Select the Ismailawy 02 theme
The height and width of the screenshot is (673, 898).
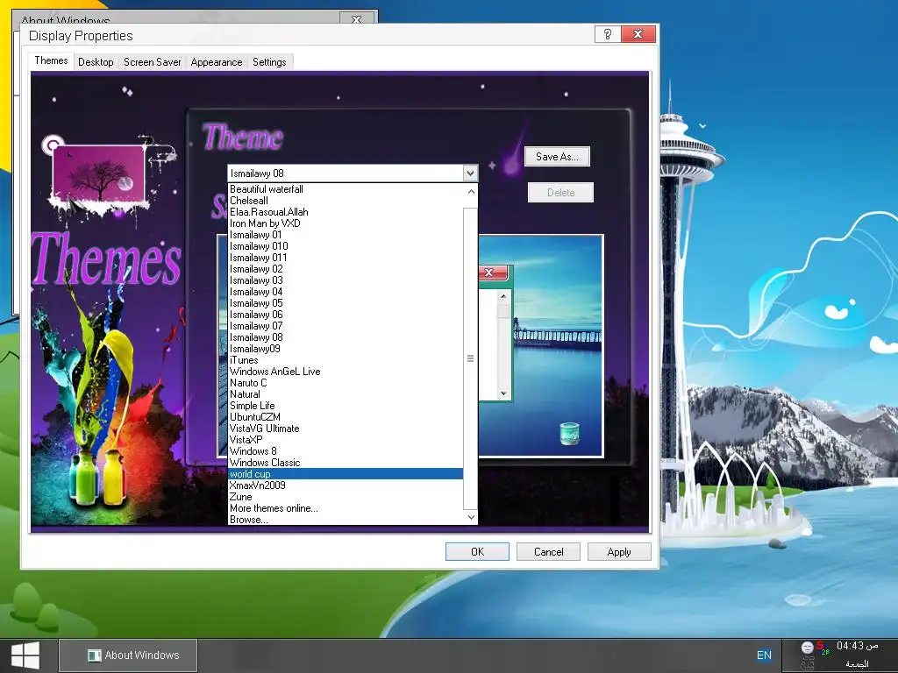(x=346, y=269)
